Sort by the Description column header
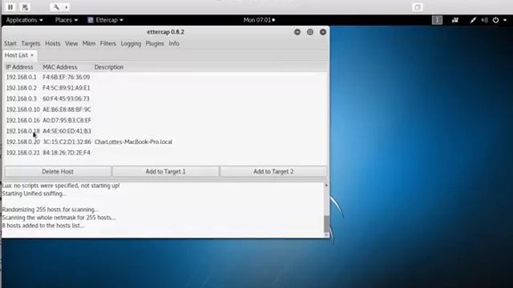The width and height of the screenshot is (513, 288). point(109,67)
